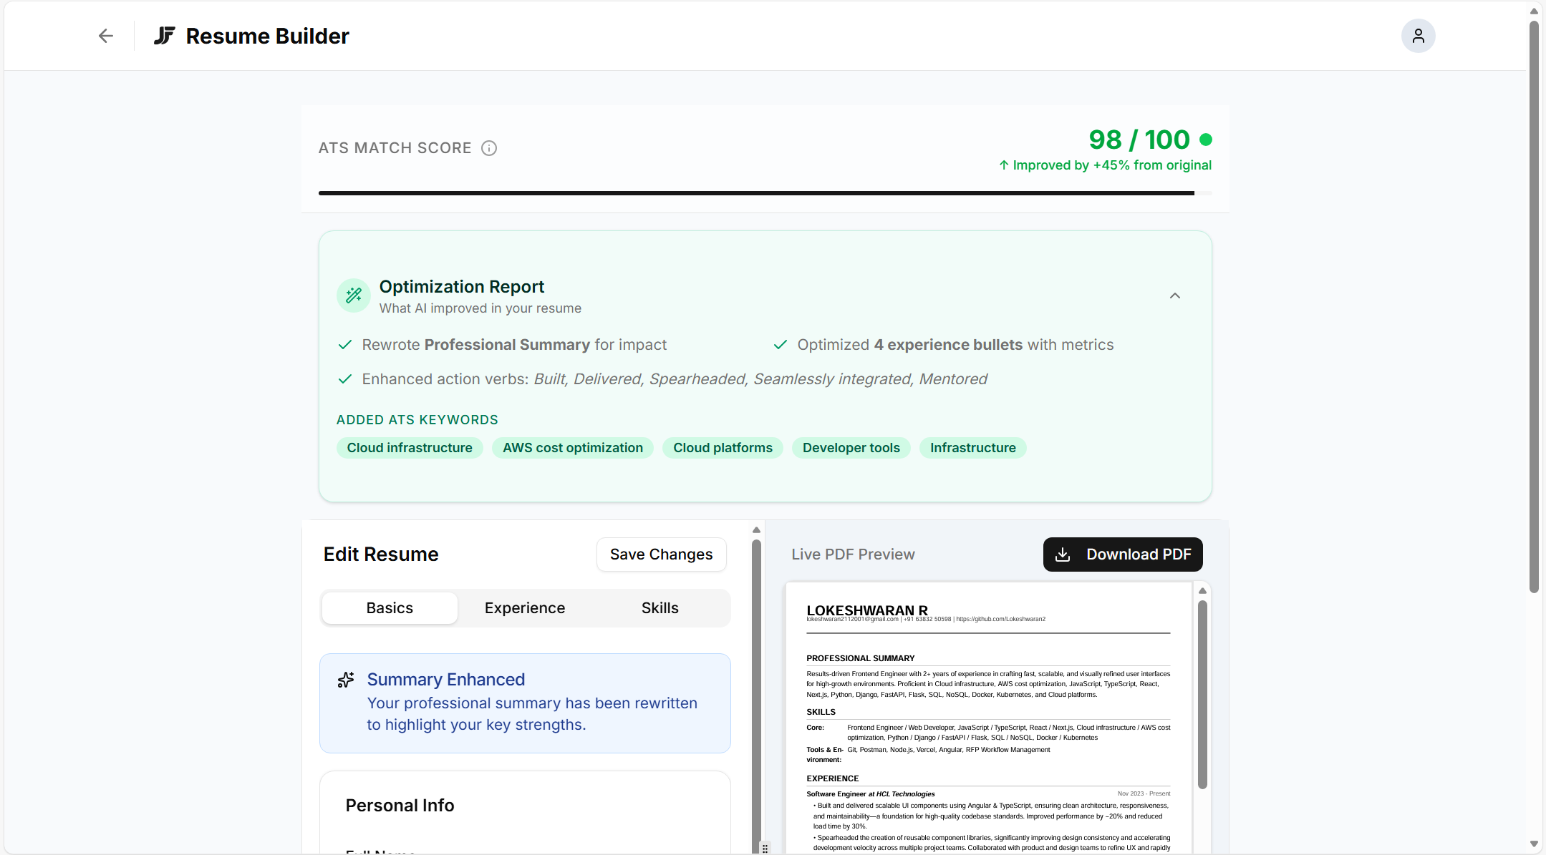Collapse the Optimization Report section

(1174, 295)
